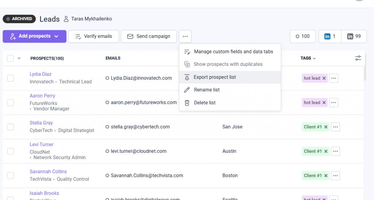
Task: Check the box for Aaron Perry
Action: point(11,102)
